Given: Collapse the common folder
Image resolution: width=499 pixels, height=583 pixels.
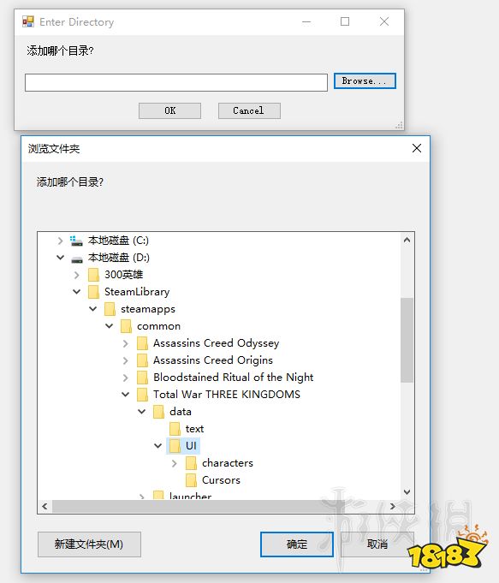Looking at the screenshot, I should [110, 326].
